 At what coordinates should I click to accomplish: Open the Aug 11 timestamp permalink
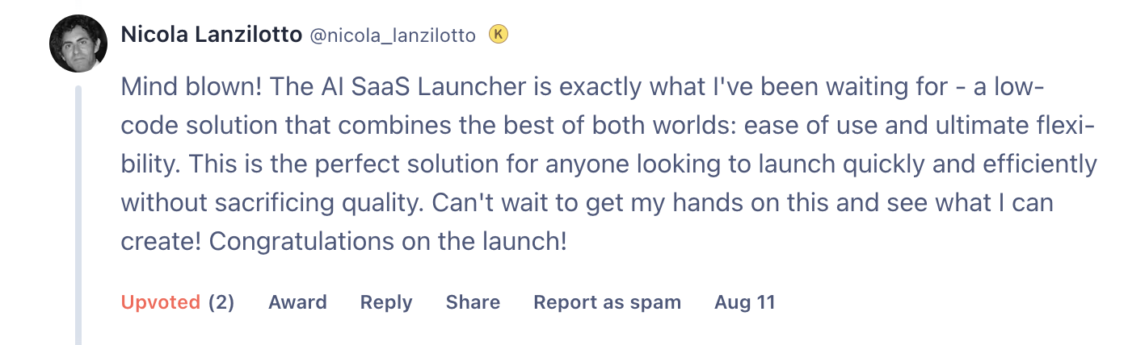point(744,302)
